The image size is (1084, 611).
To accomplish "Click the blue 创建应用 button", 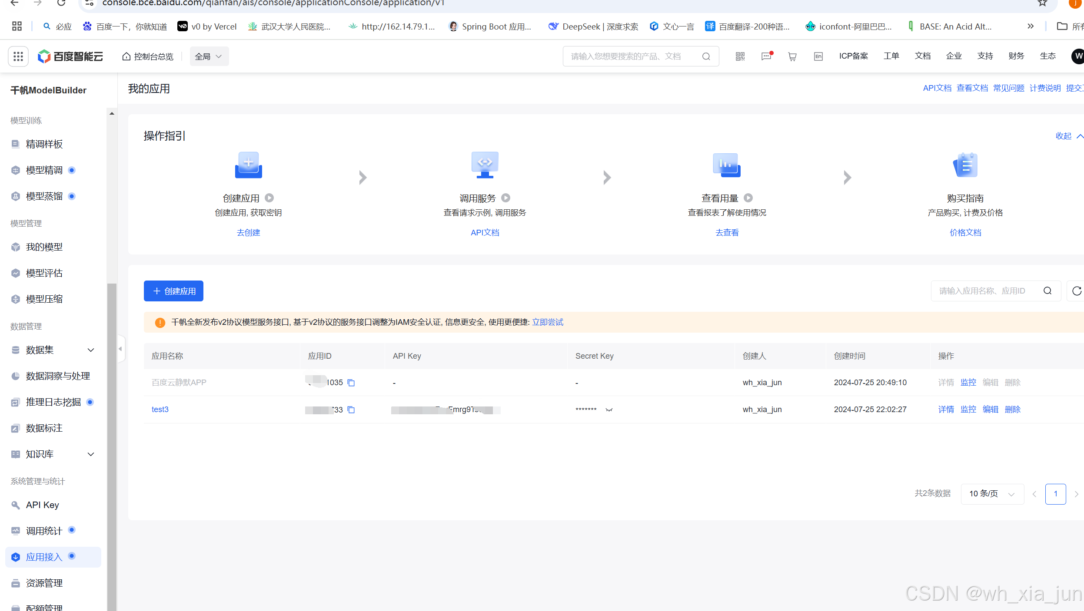I will click(x=173, y=291).
